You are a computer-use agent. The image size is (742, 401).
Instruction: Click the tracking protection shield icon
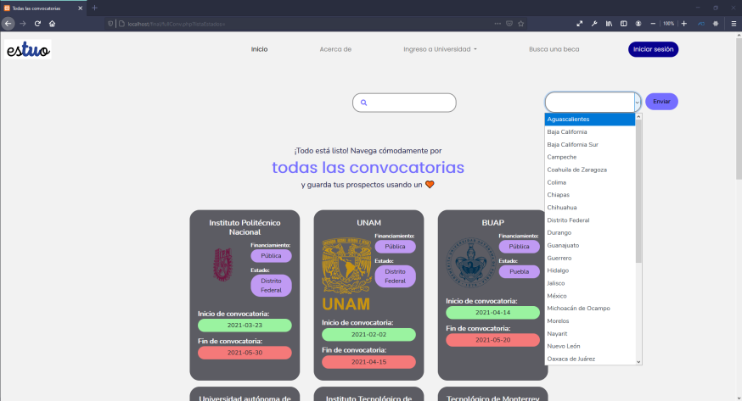pyautogui.click(x=110, y=24)
